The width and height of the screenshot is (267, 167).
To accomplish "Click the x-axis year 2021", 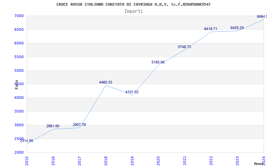I will (185, 161).
